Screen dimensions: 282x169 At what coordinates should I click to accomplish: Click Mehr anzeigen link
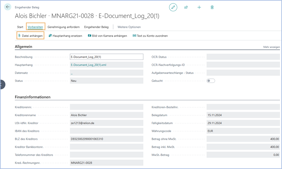click(x=272, y=47)
